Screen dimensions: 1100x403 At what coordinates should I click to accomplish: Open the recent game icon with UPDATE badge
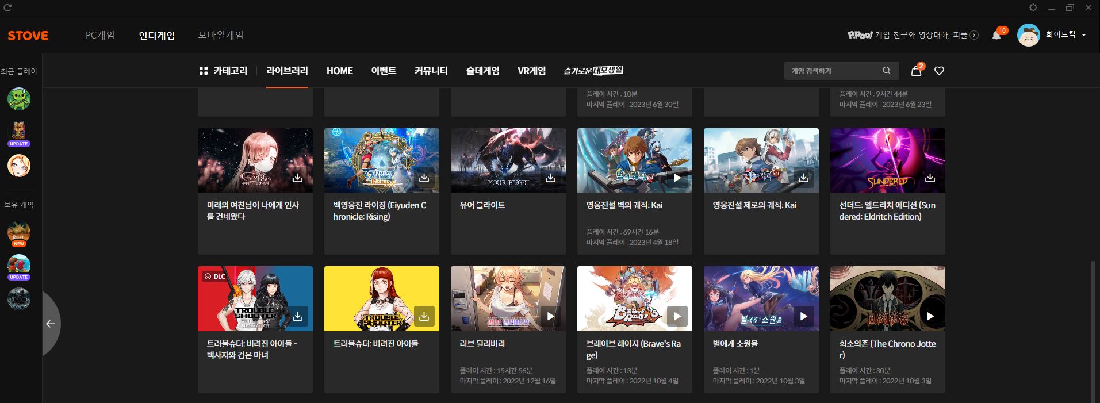click(x=19, y=133)
